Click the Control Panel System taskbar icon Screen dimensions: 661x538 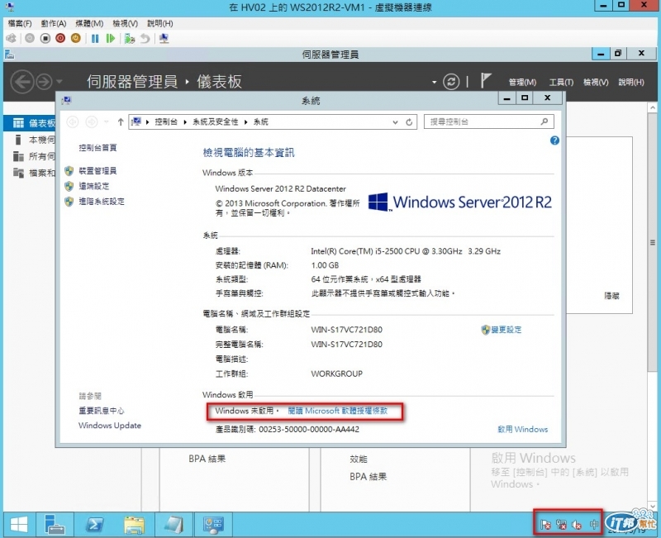coord(213,524)
